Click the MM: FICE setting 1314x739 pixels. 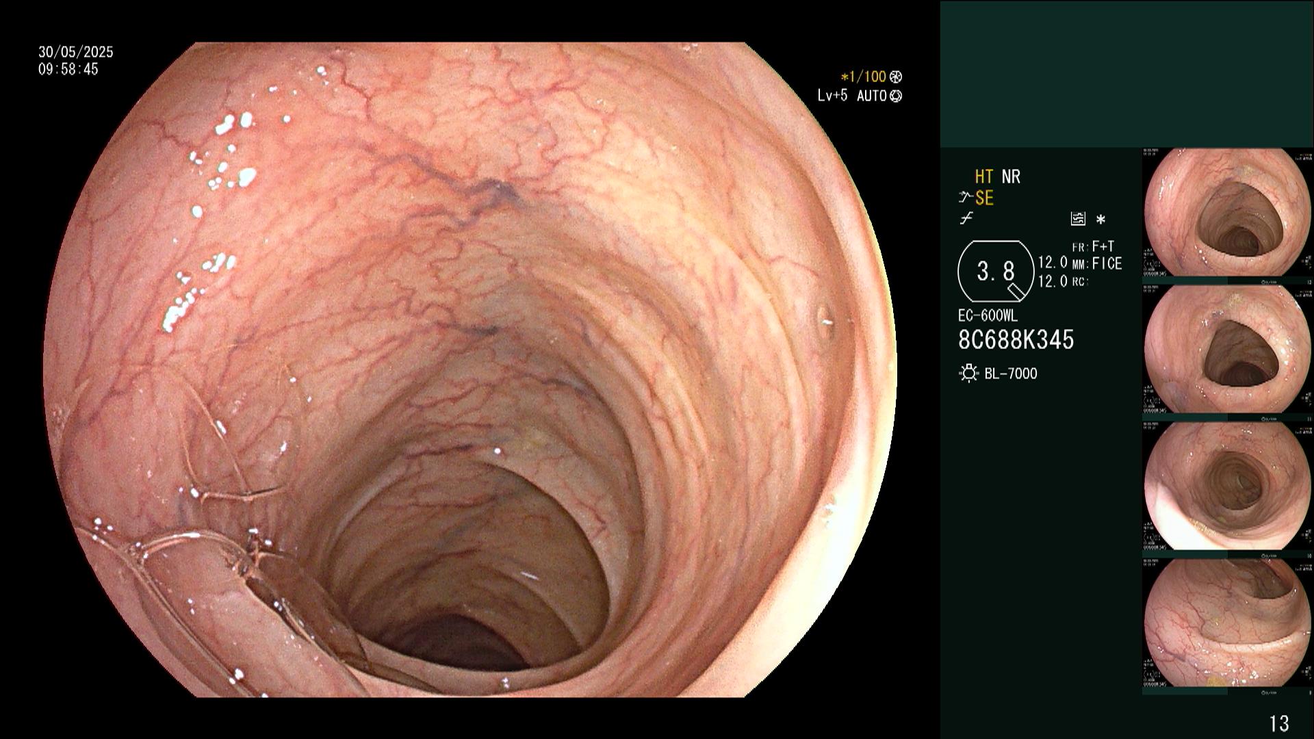(x=1097, y=263)
